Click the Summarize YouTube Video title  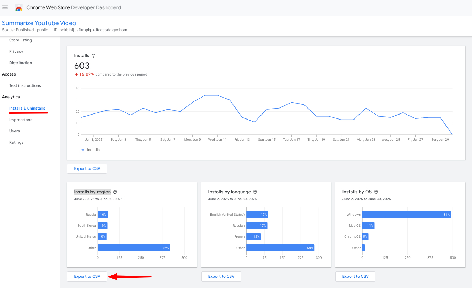coord(39,23)
